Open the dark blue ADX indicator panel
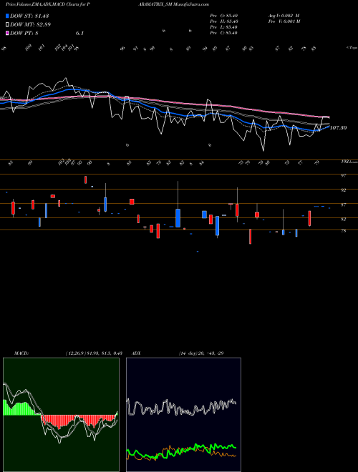 [x=183, y=415]
